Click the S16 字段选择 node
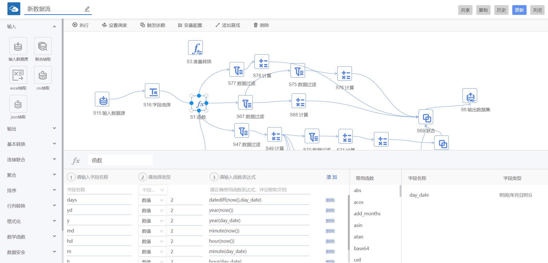The image size is (548, 263). tap(152, 91)
